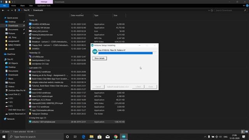Screen dimensions: 249x140
Task: Refresh the Downloads folder
Action: point(212,10)
